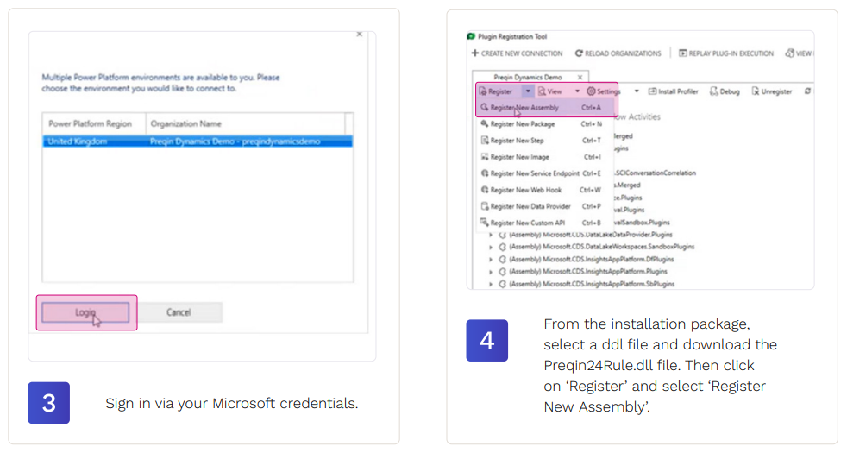The height and width of the screenshot is (459, 847).
Task: Click the View button beside Register
Action: (x=550, y=91)
